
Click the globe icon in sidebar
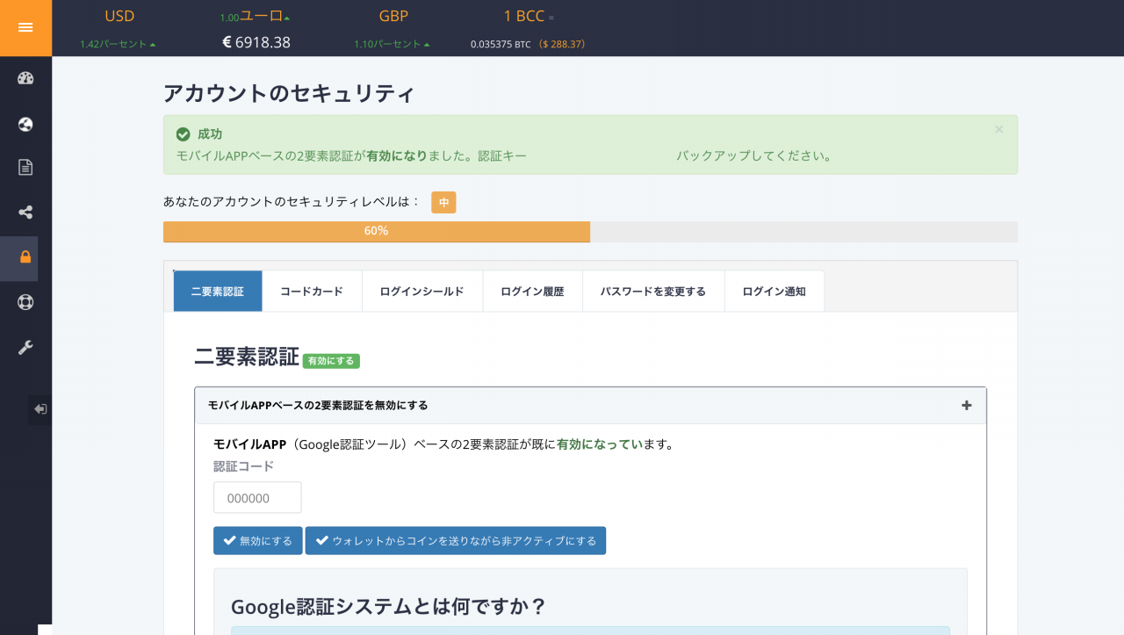[25, 123]
